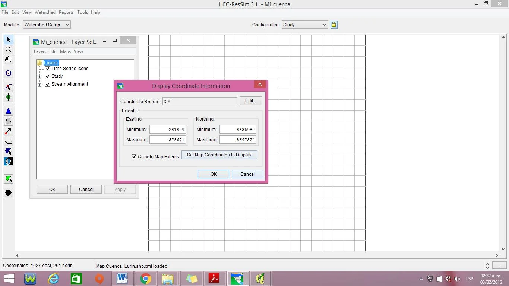509x286 pixels.
Task: Click Northing Minimum input field
Action: 238,130
